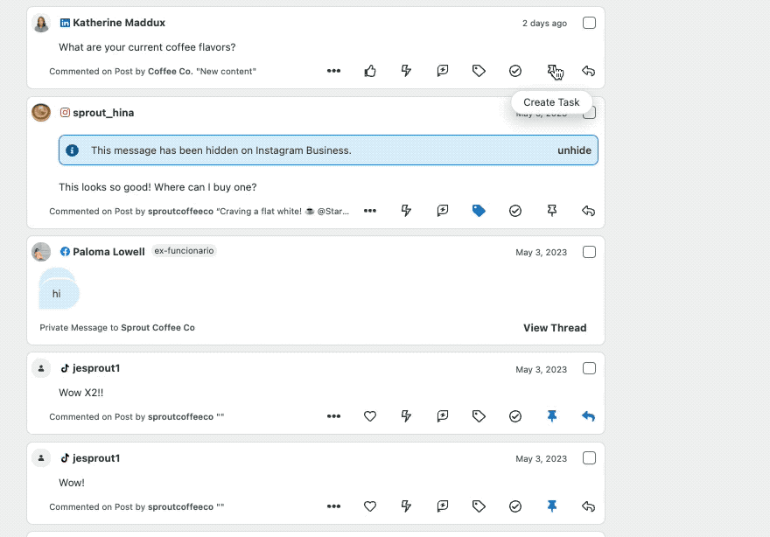
Task: Open more options on sprout_hina message
Action: click(370, 211)
